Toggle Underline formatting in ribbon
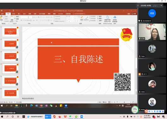Image resolution: width=167 pixels, height=119 pixels. click(25, 20)
